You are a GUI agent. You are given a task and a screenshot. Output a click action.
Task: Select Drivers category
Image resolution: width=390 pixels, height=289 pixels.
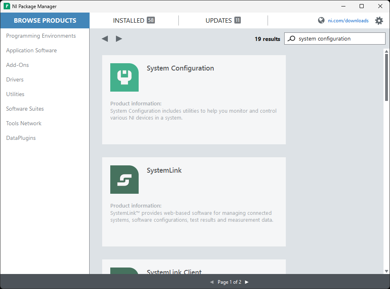(15, 79)
